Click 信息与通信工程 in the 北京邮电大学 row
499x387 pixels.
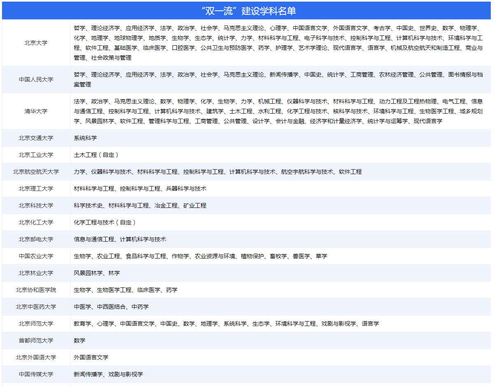tap(94, 239)
